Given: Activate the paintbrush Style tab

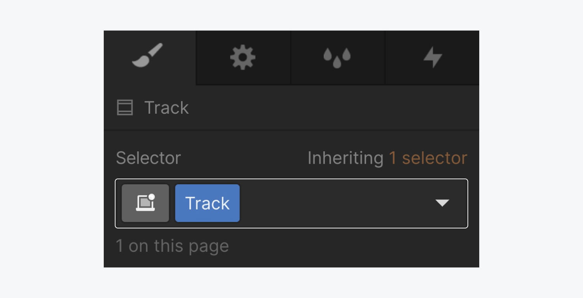Looking at the screenshot, I should click(x=150, y=57).
